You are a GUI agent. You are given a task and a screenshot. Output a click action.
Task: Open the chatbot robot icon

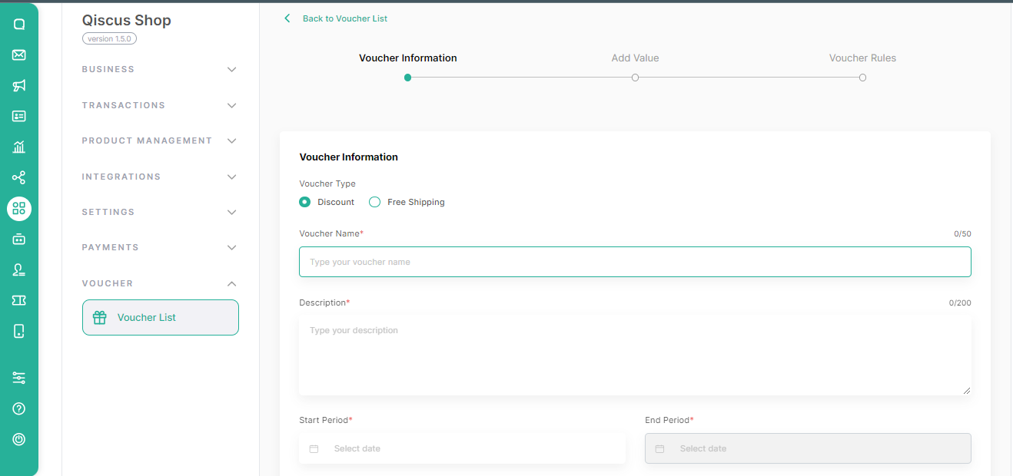click(x=19, y=240)
